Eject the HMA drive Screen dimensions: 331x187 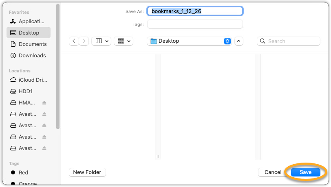(44, 103)
